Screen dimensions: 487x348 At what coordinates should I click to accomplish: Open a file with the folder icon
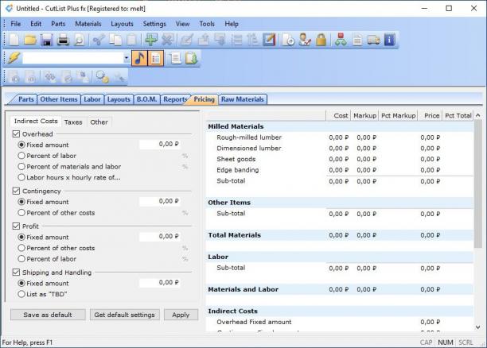pyautogui.click(x=30, y=40)
